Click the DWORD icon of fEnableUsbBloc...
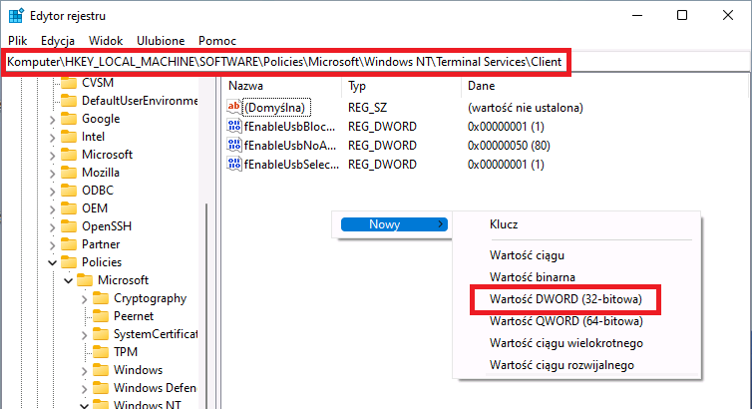This screenshot has height=409, width=752. (234, 126)
